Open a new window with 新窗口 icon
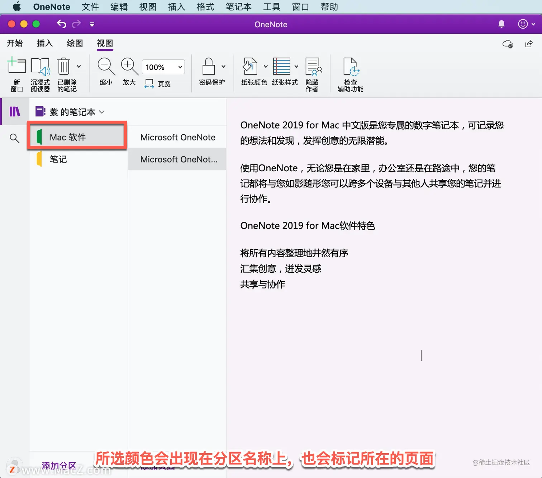 [16, 74]
